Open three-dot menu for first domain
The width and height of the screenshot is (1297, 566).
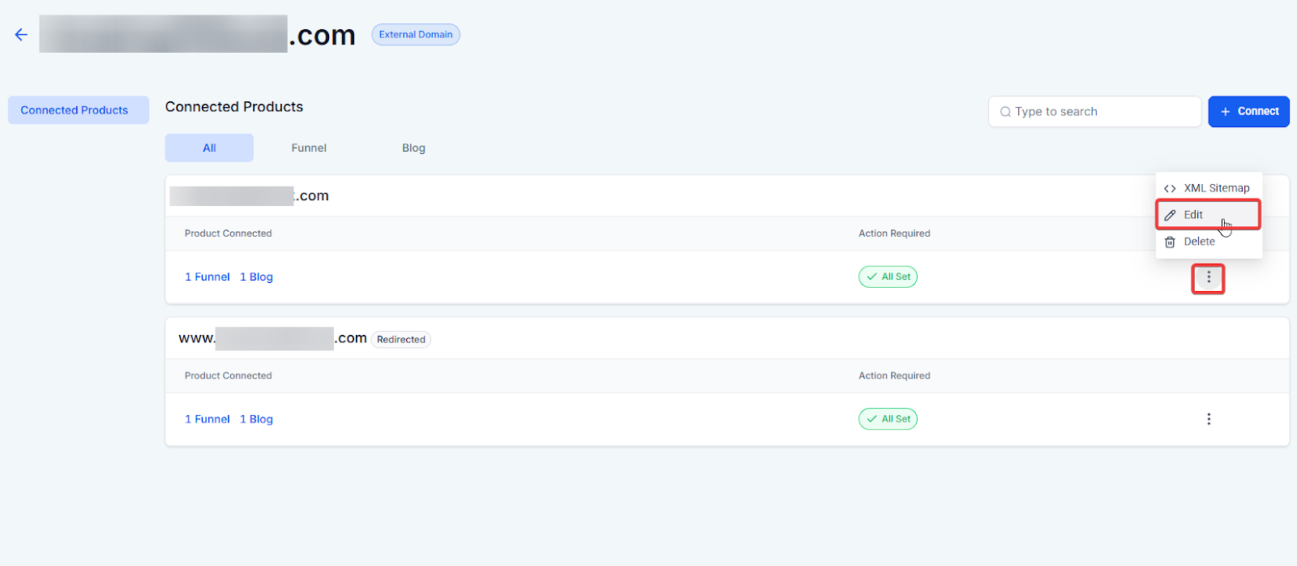(x=1208, y=278)
